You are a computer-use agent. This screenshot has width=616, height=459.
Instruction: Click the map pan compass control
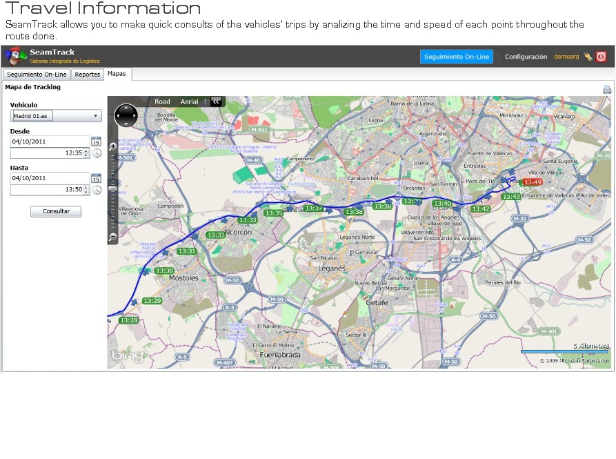[x=126, y=115]
